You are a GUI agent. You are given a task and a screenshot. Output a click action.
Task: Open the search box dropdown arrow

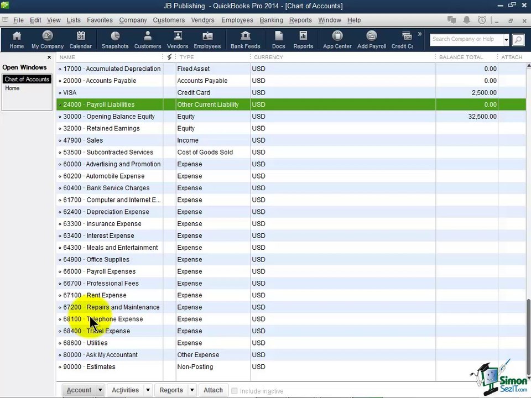coord(506,40)
